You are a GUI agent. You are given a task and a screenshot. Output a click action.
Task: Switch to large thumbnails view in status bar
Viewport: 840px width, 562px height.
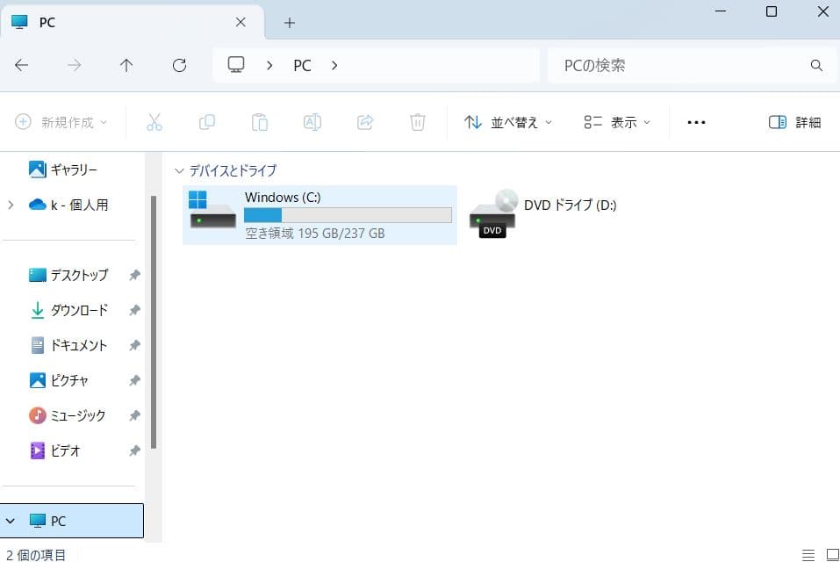click(x=830, y=554)
